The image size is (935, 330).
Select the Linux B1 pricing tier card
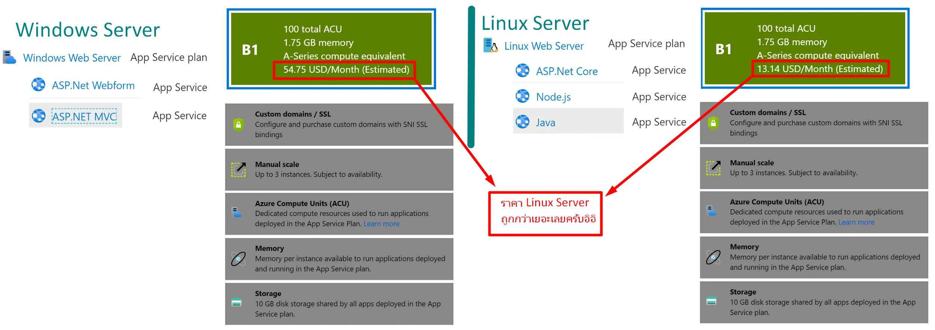805,48
